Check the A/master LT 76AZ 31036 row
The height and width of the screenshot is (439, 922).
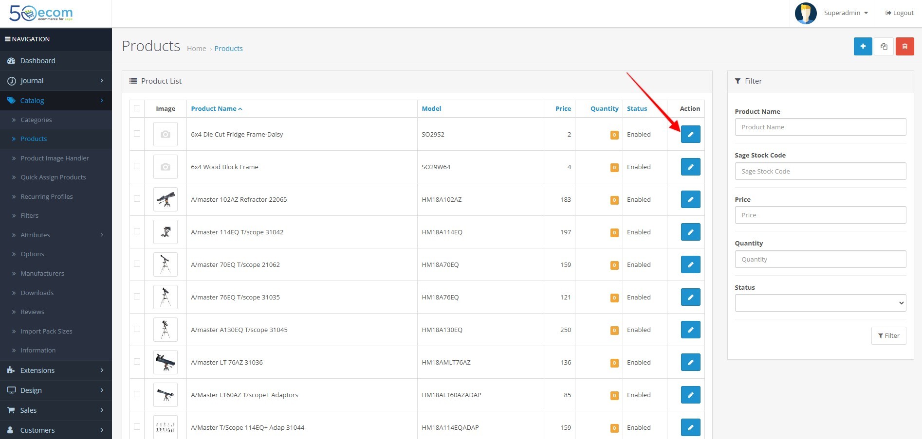pyautogui.click(x=137, y=361)
